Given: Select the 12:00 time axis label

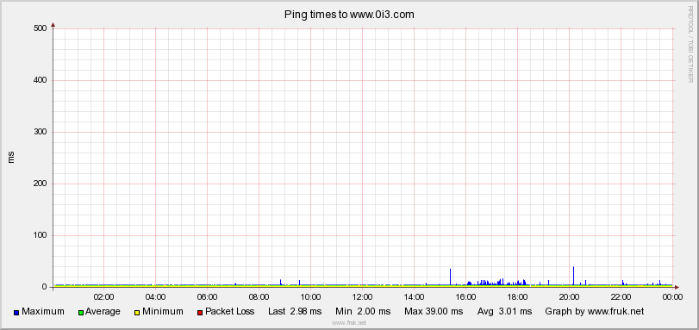Looking at the screenshot, I should click(362, 296).
